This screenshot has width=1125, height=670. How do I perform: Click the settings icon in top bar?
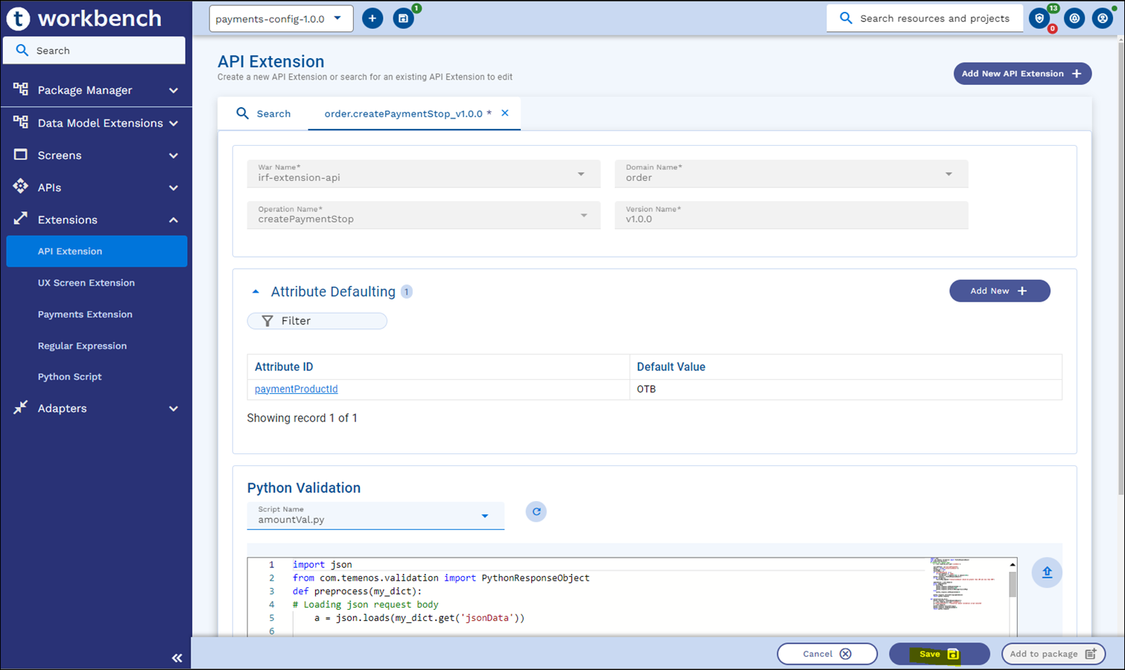pos(1074,19)
